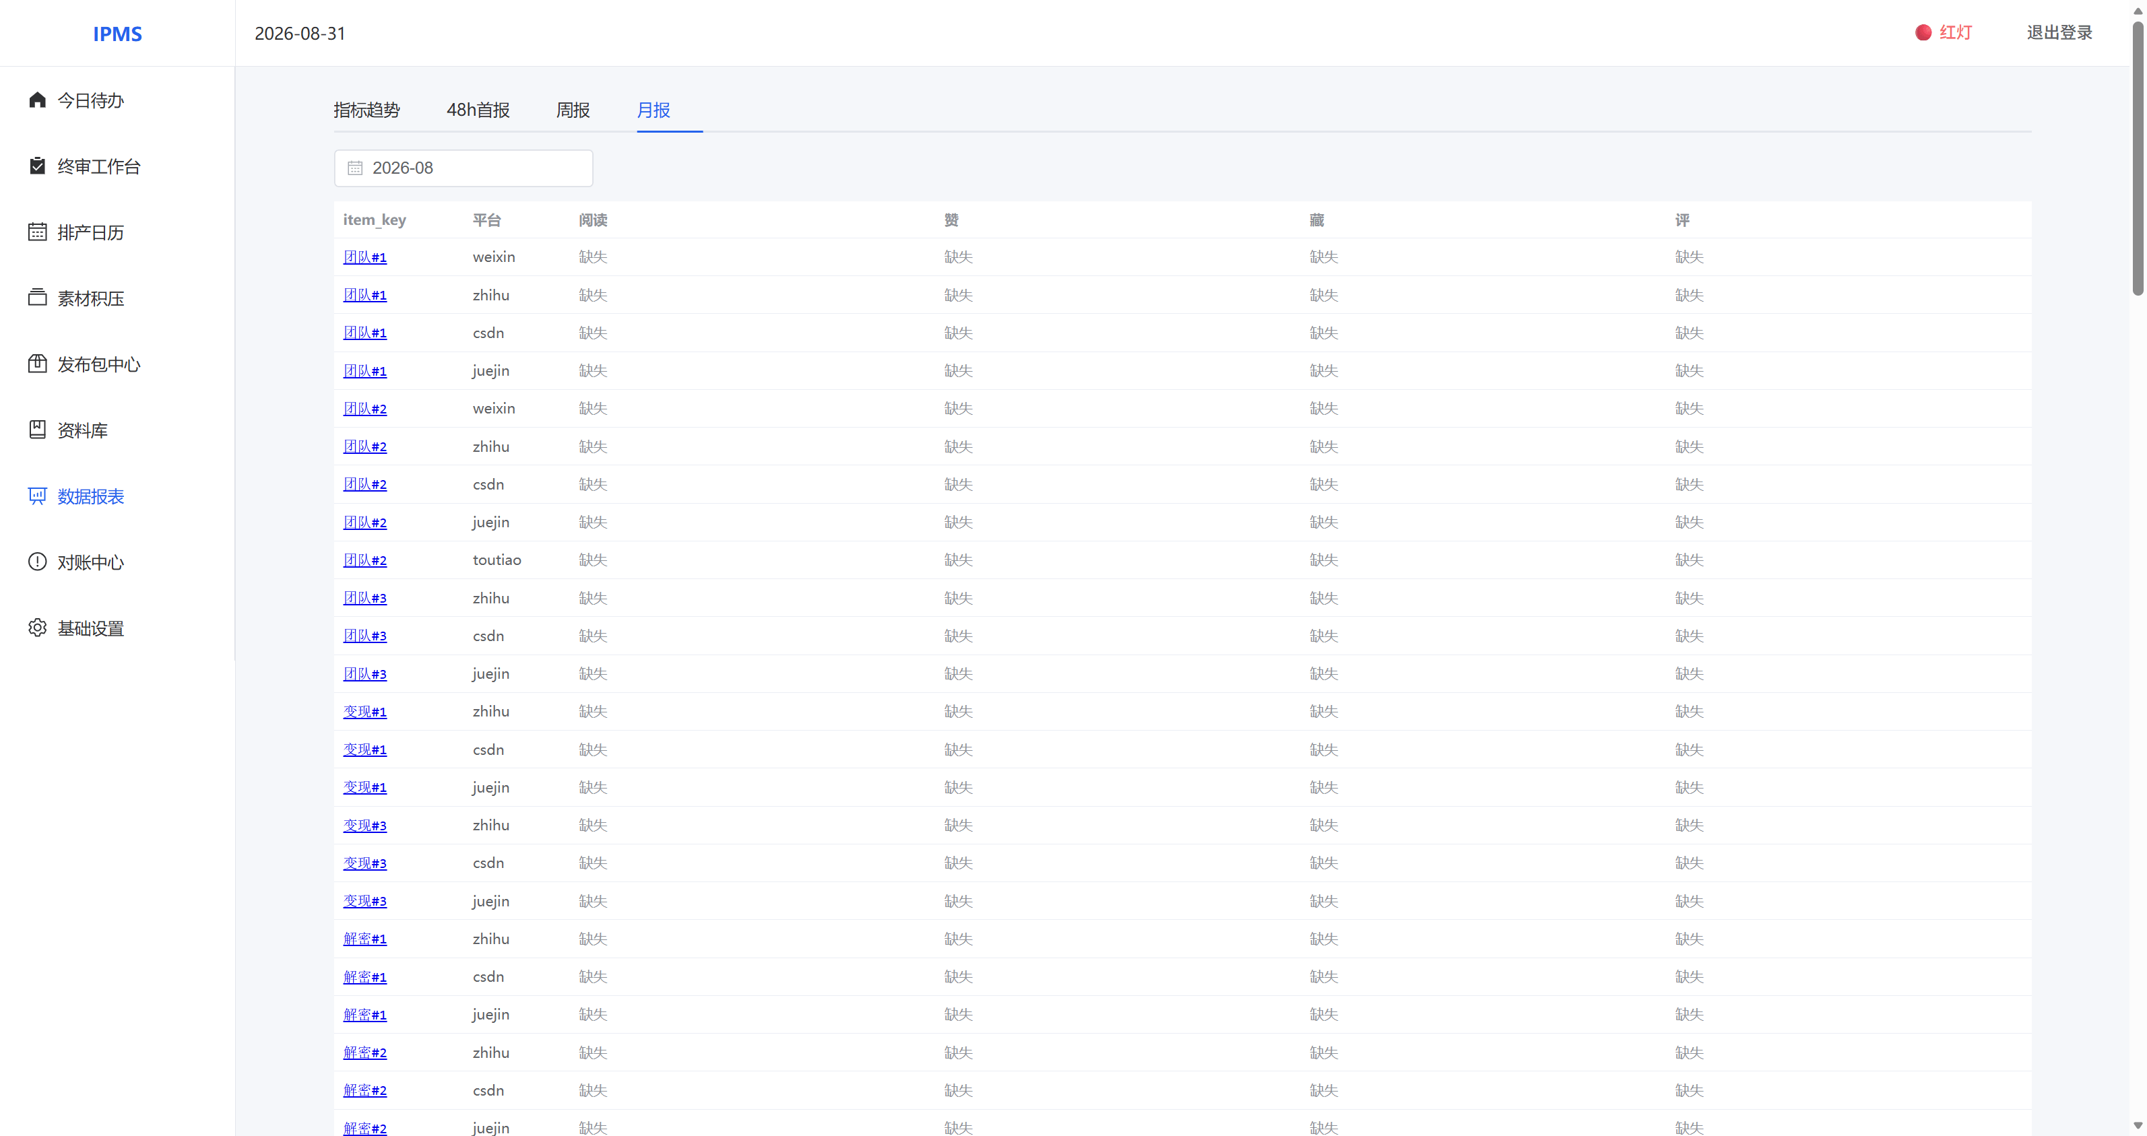Click the IPMS logo

tap(117, 34)
